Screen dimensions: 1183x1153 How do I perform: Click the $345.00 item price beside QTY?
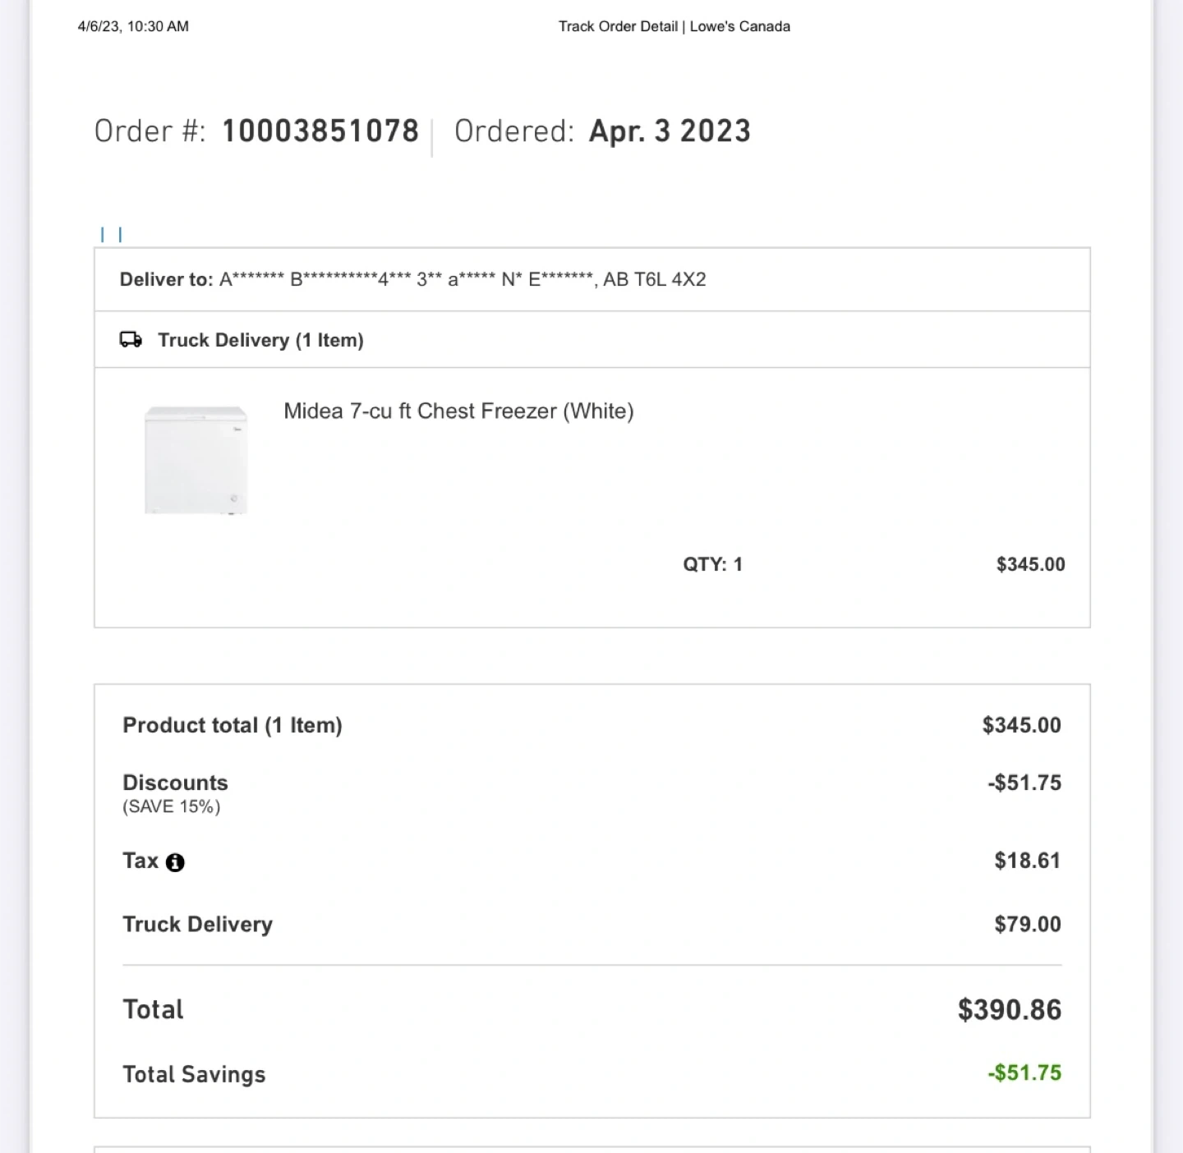click(x=1030, y=564)
